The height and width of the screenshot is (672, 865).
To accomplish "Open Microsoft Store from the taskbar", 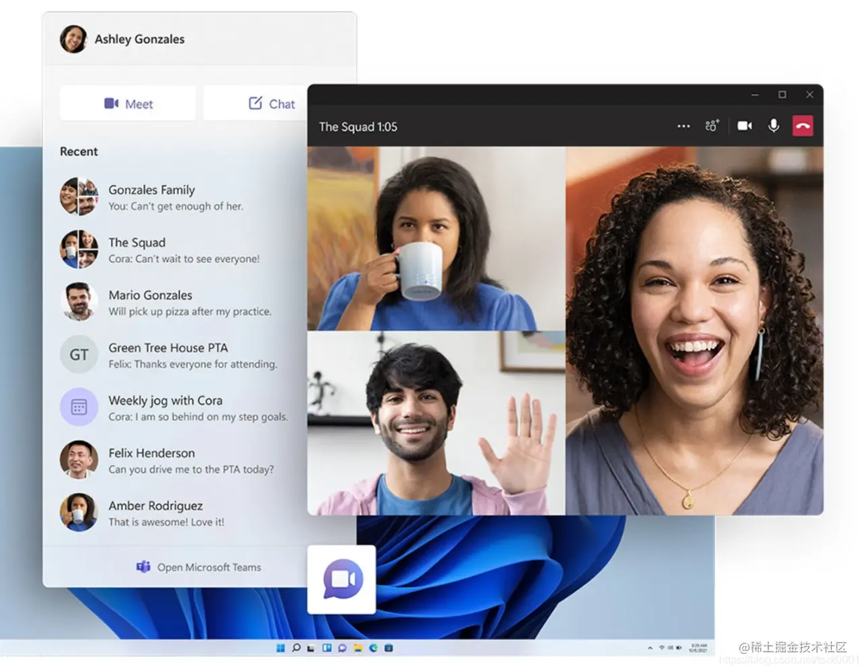I will pyautogui.click(x=389, y=648).
